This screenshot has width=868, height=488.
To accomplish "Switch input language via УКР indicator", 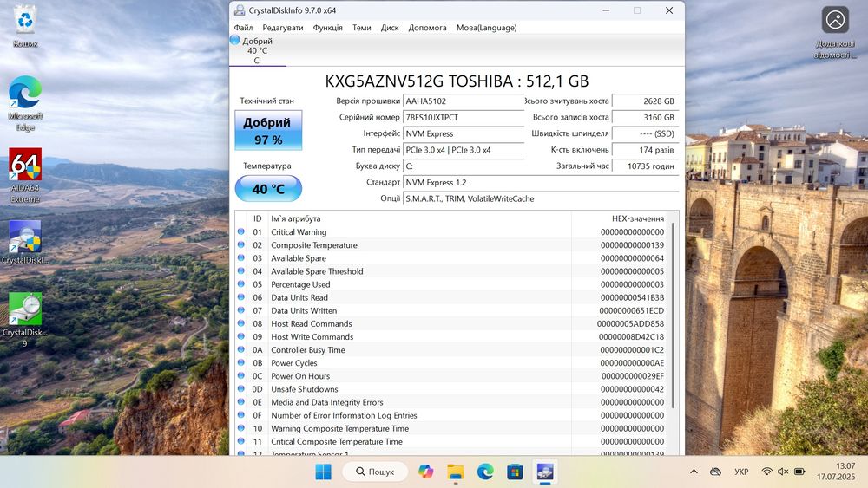I will pos(741,472).
